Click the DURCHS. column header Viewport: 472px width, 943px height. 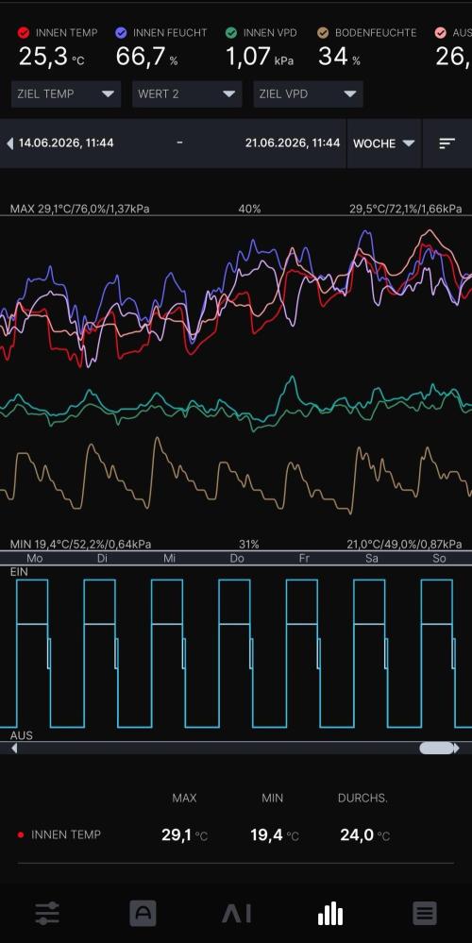click(362, 798)
